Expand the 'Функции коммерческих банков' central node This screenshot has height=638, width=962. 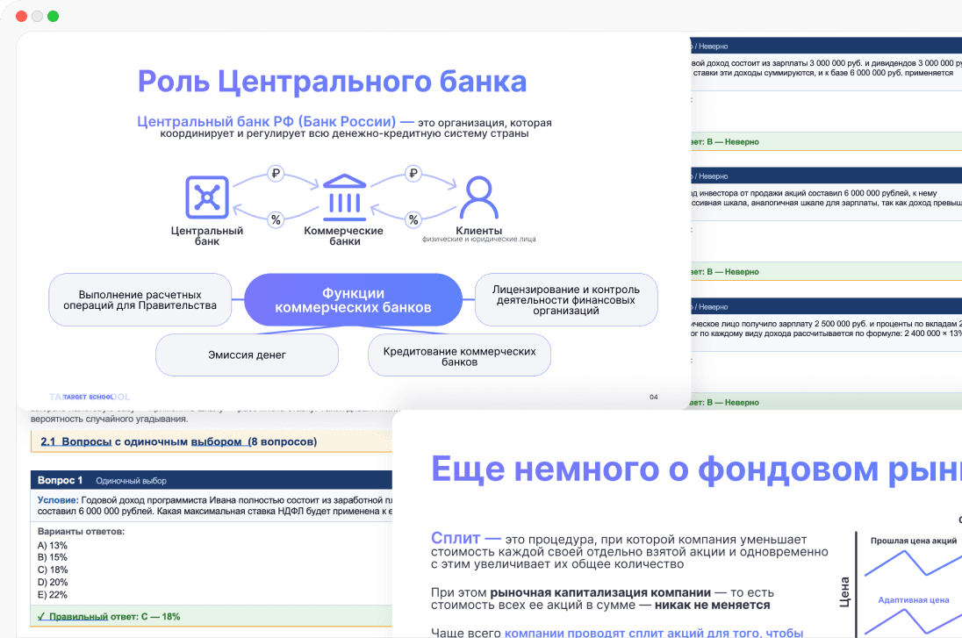click(x=353, y=299)
